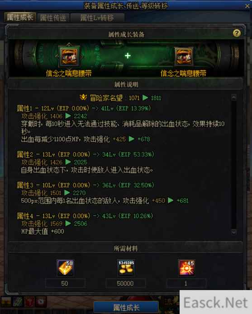Click the adventurer fame emblem icon
This screenshot has height=314, width=252.
(x=83, y=98)
